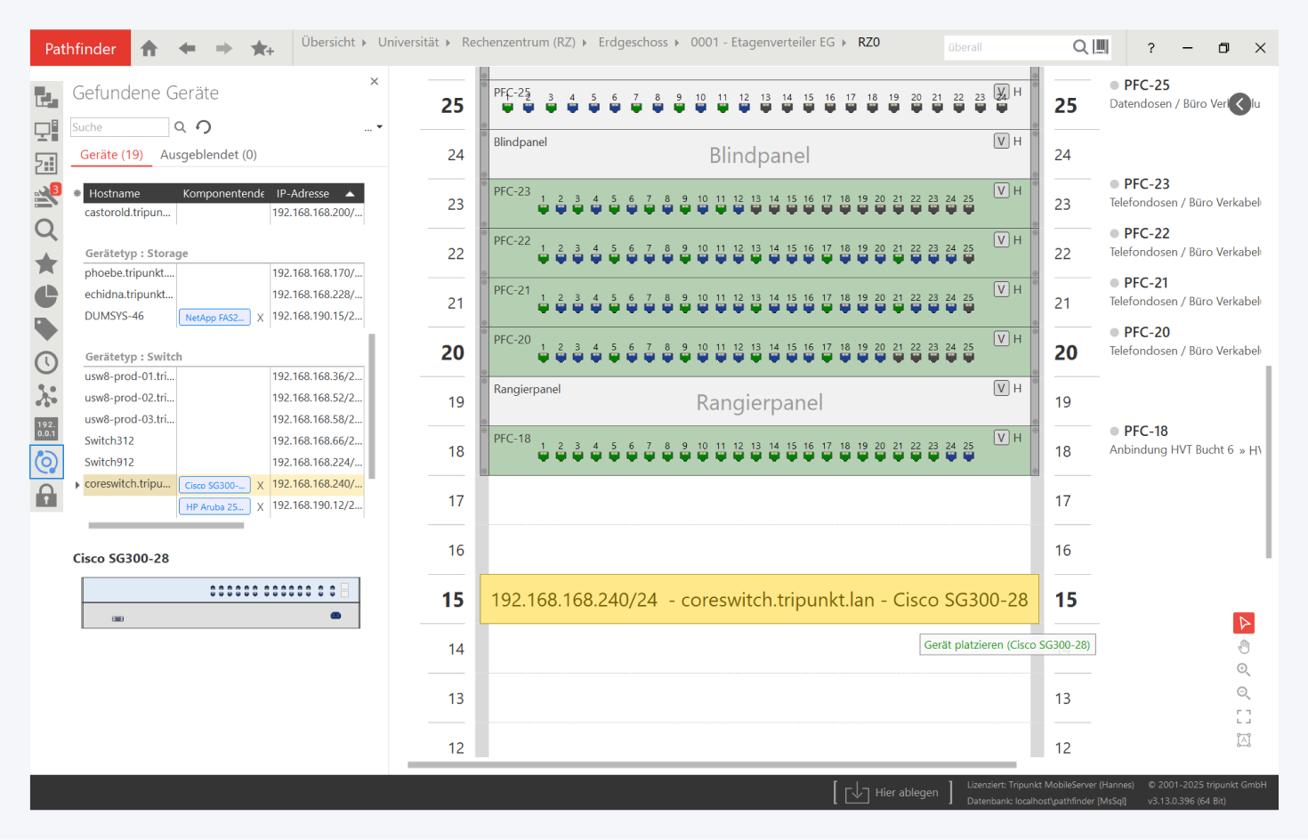1308x840 pixels.
Task: Click the Home icon in the toolbar
Action: [x=149, y=48]
